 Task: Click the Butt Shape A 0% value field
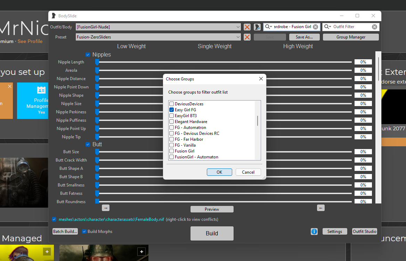click(363, 168)
